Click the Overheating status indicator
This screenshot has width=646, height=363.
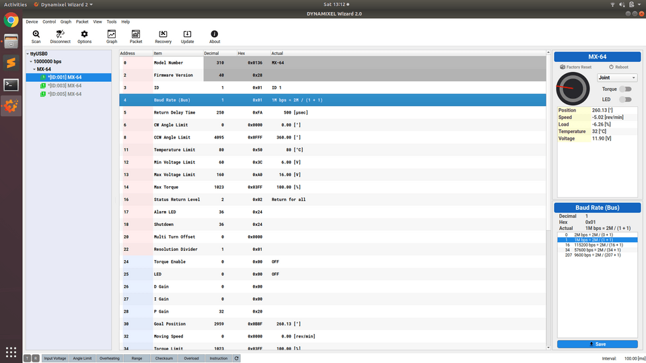click(109, 358)
